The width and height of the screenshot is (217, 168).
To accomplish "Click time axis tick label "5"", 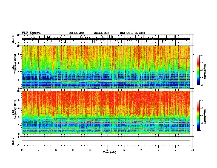I will pyautogui.click(x=107, y=150).
